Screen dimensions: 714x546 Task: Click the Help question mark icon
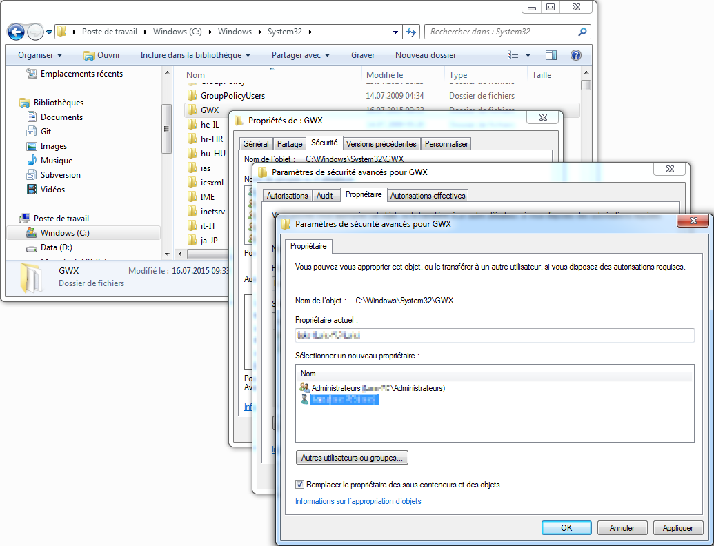tap(575, 55)
